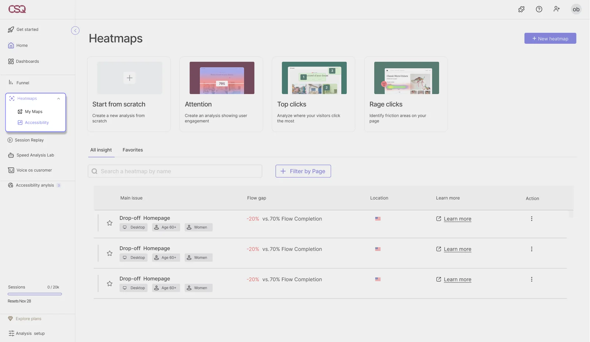Favorite the first Drop-off Homepage row star
Viewport: 590px width, 342px height.
point(110,223)
